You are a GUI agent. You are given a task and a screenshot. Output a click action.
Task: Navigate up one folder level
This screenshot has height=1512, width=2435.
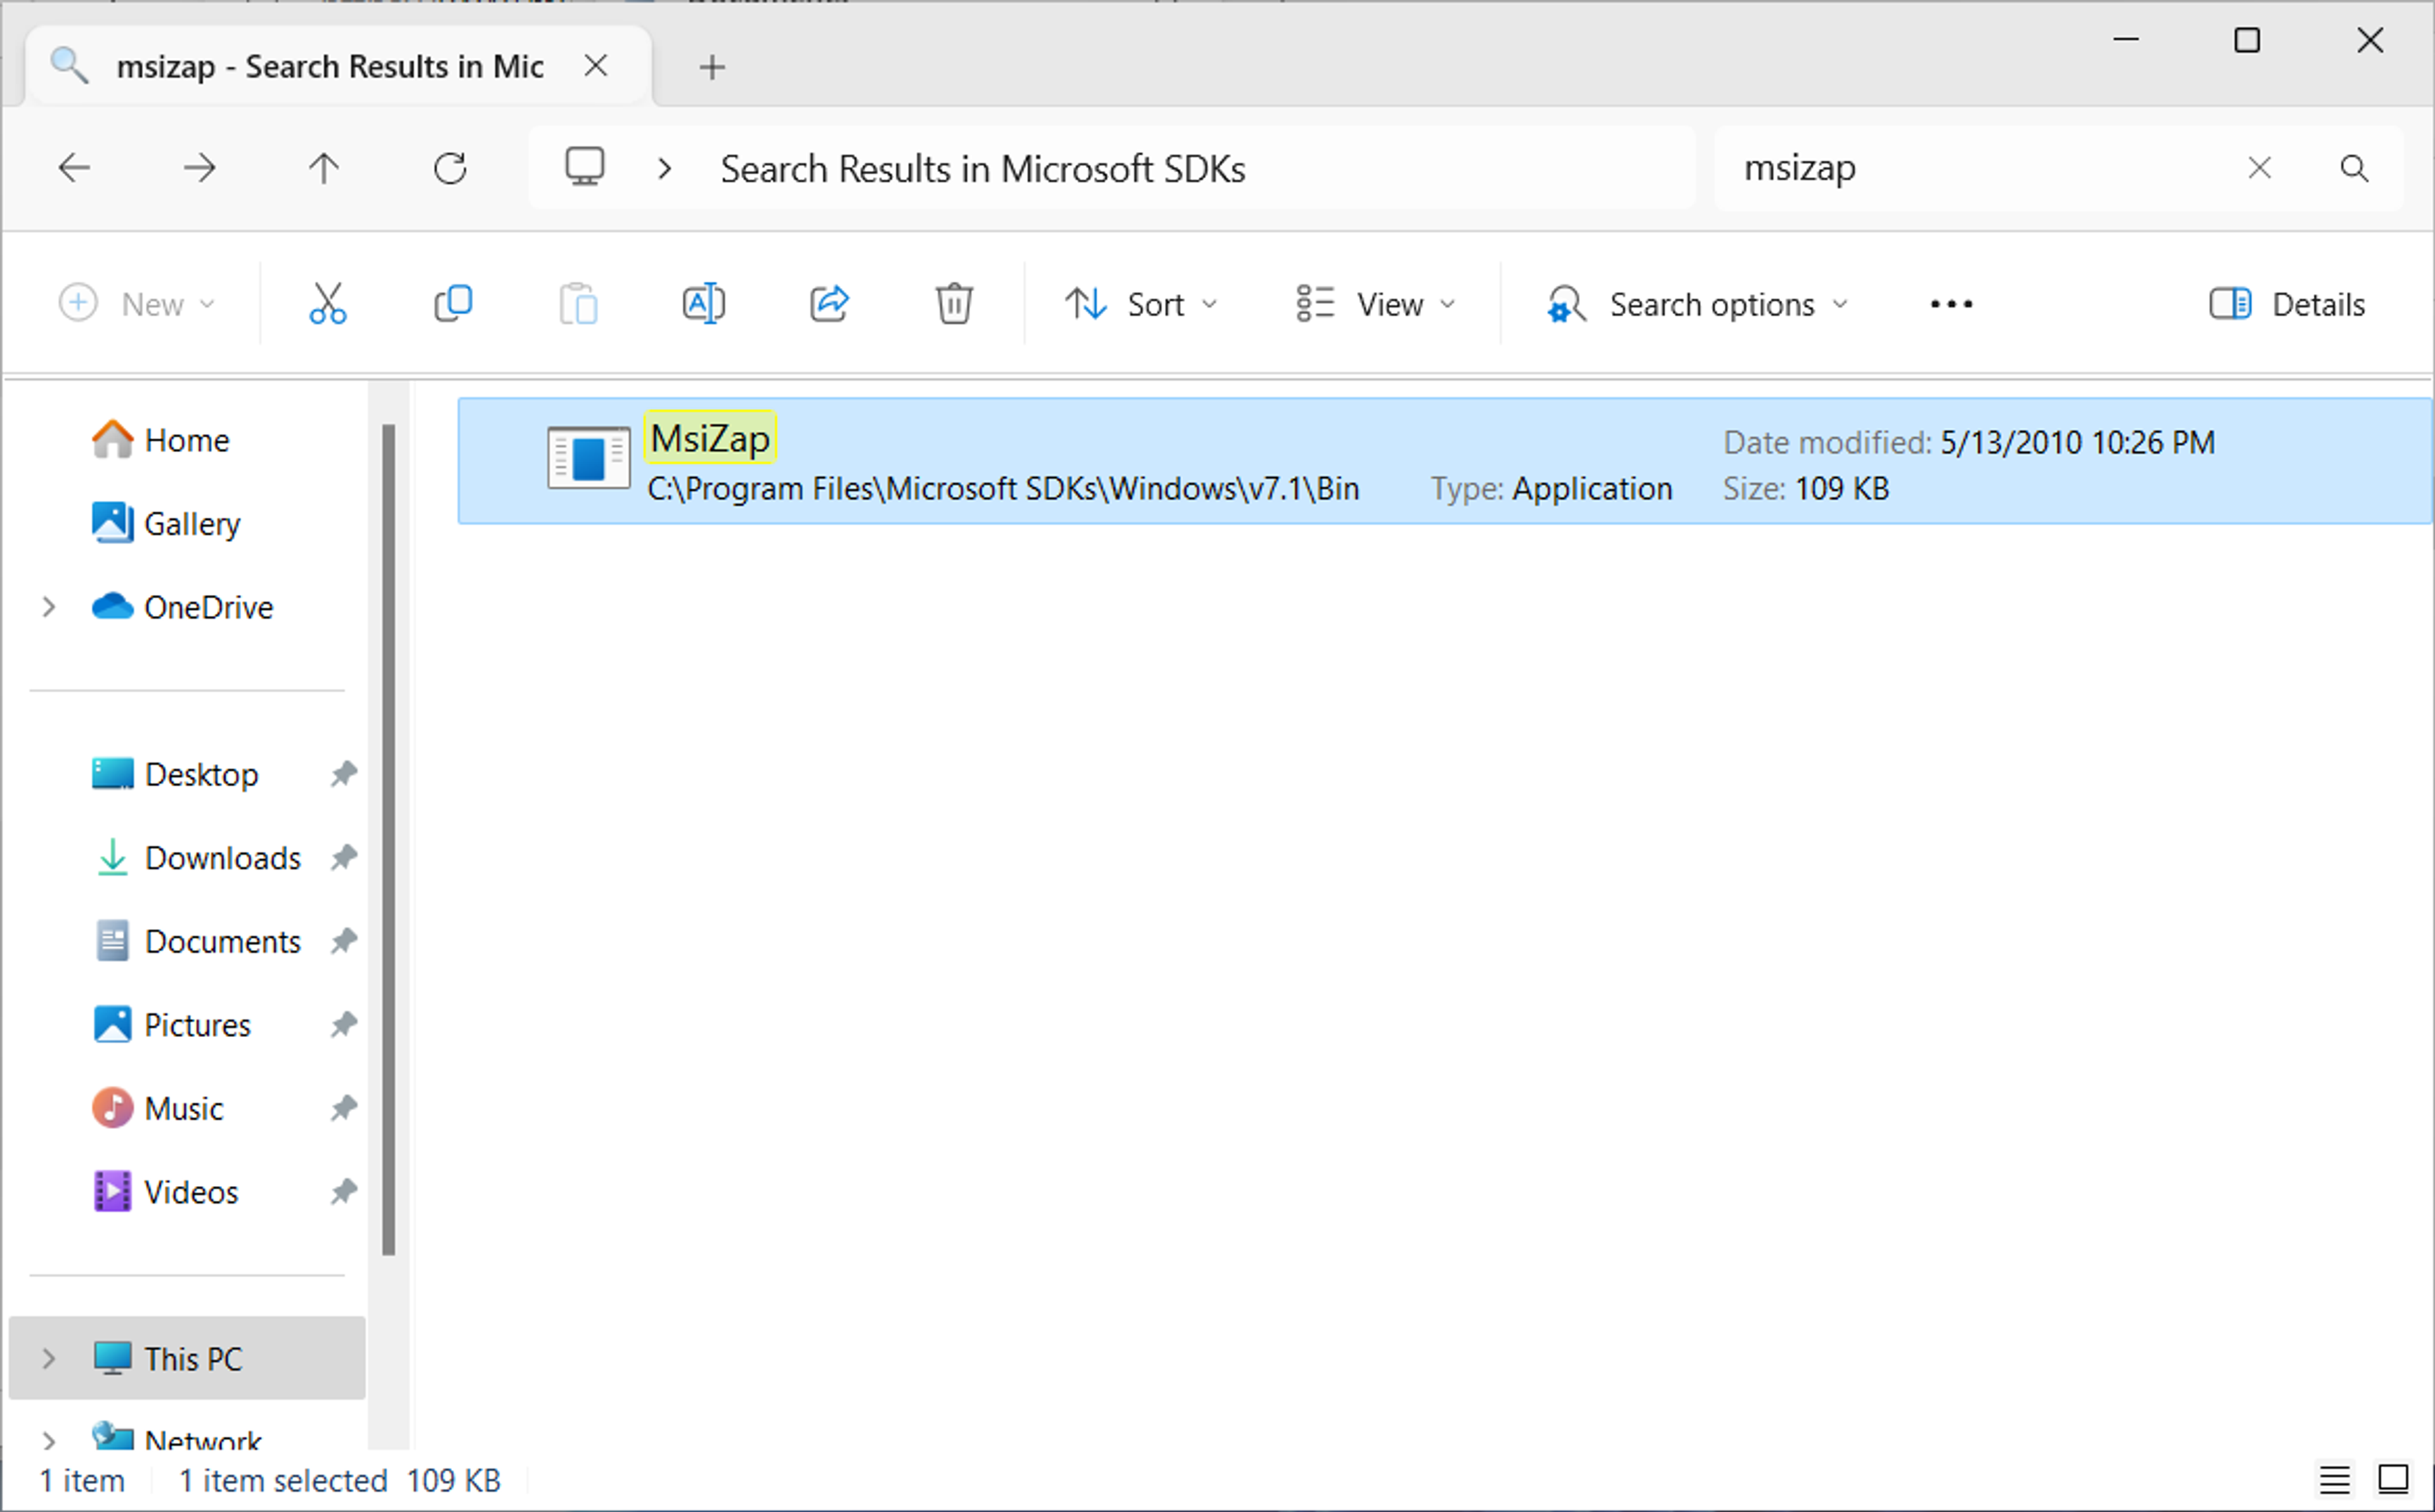coord(324,168)
